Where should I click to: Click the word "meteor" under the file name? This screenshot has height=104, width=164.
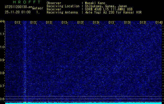point(38,8)
